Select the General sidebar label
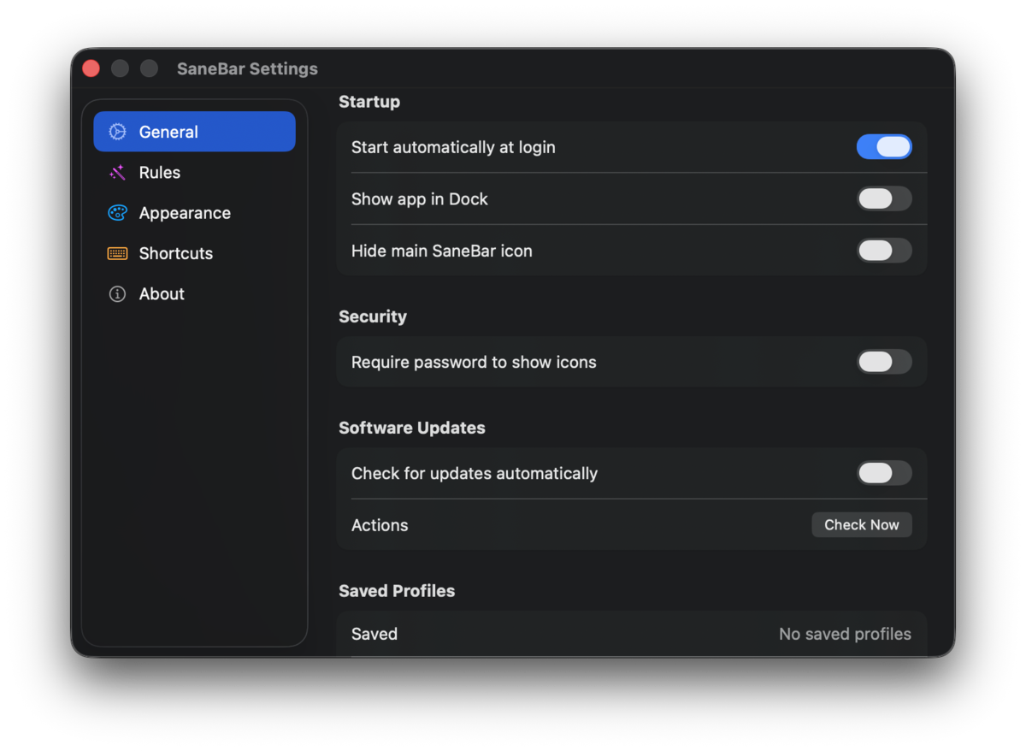Screen dimensions: 1026x751 tap(168, 132)
